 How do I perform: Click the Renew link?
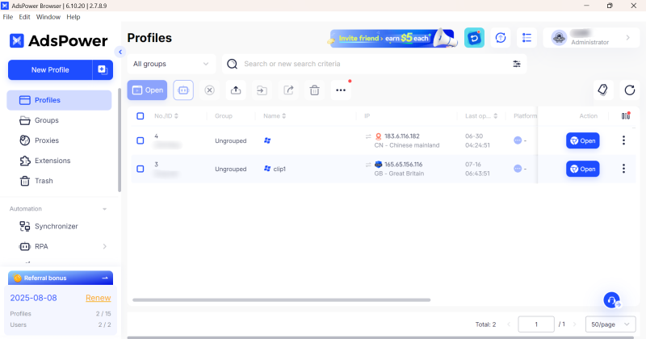tap(98, 298)
